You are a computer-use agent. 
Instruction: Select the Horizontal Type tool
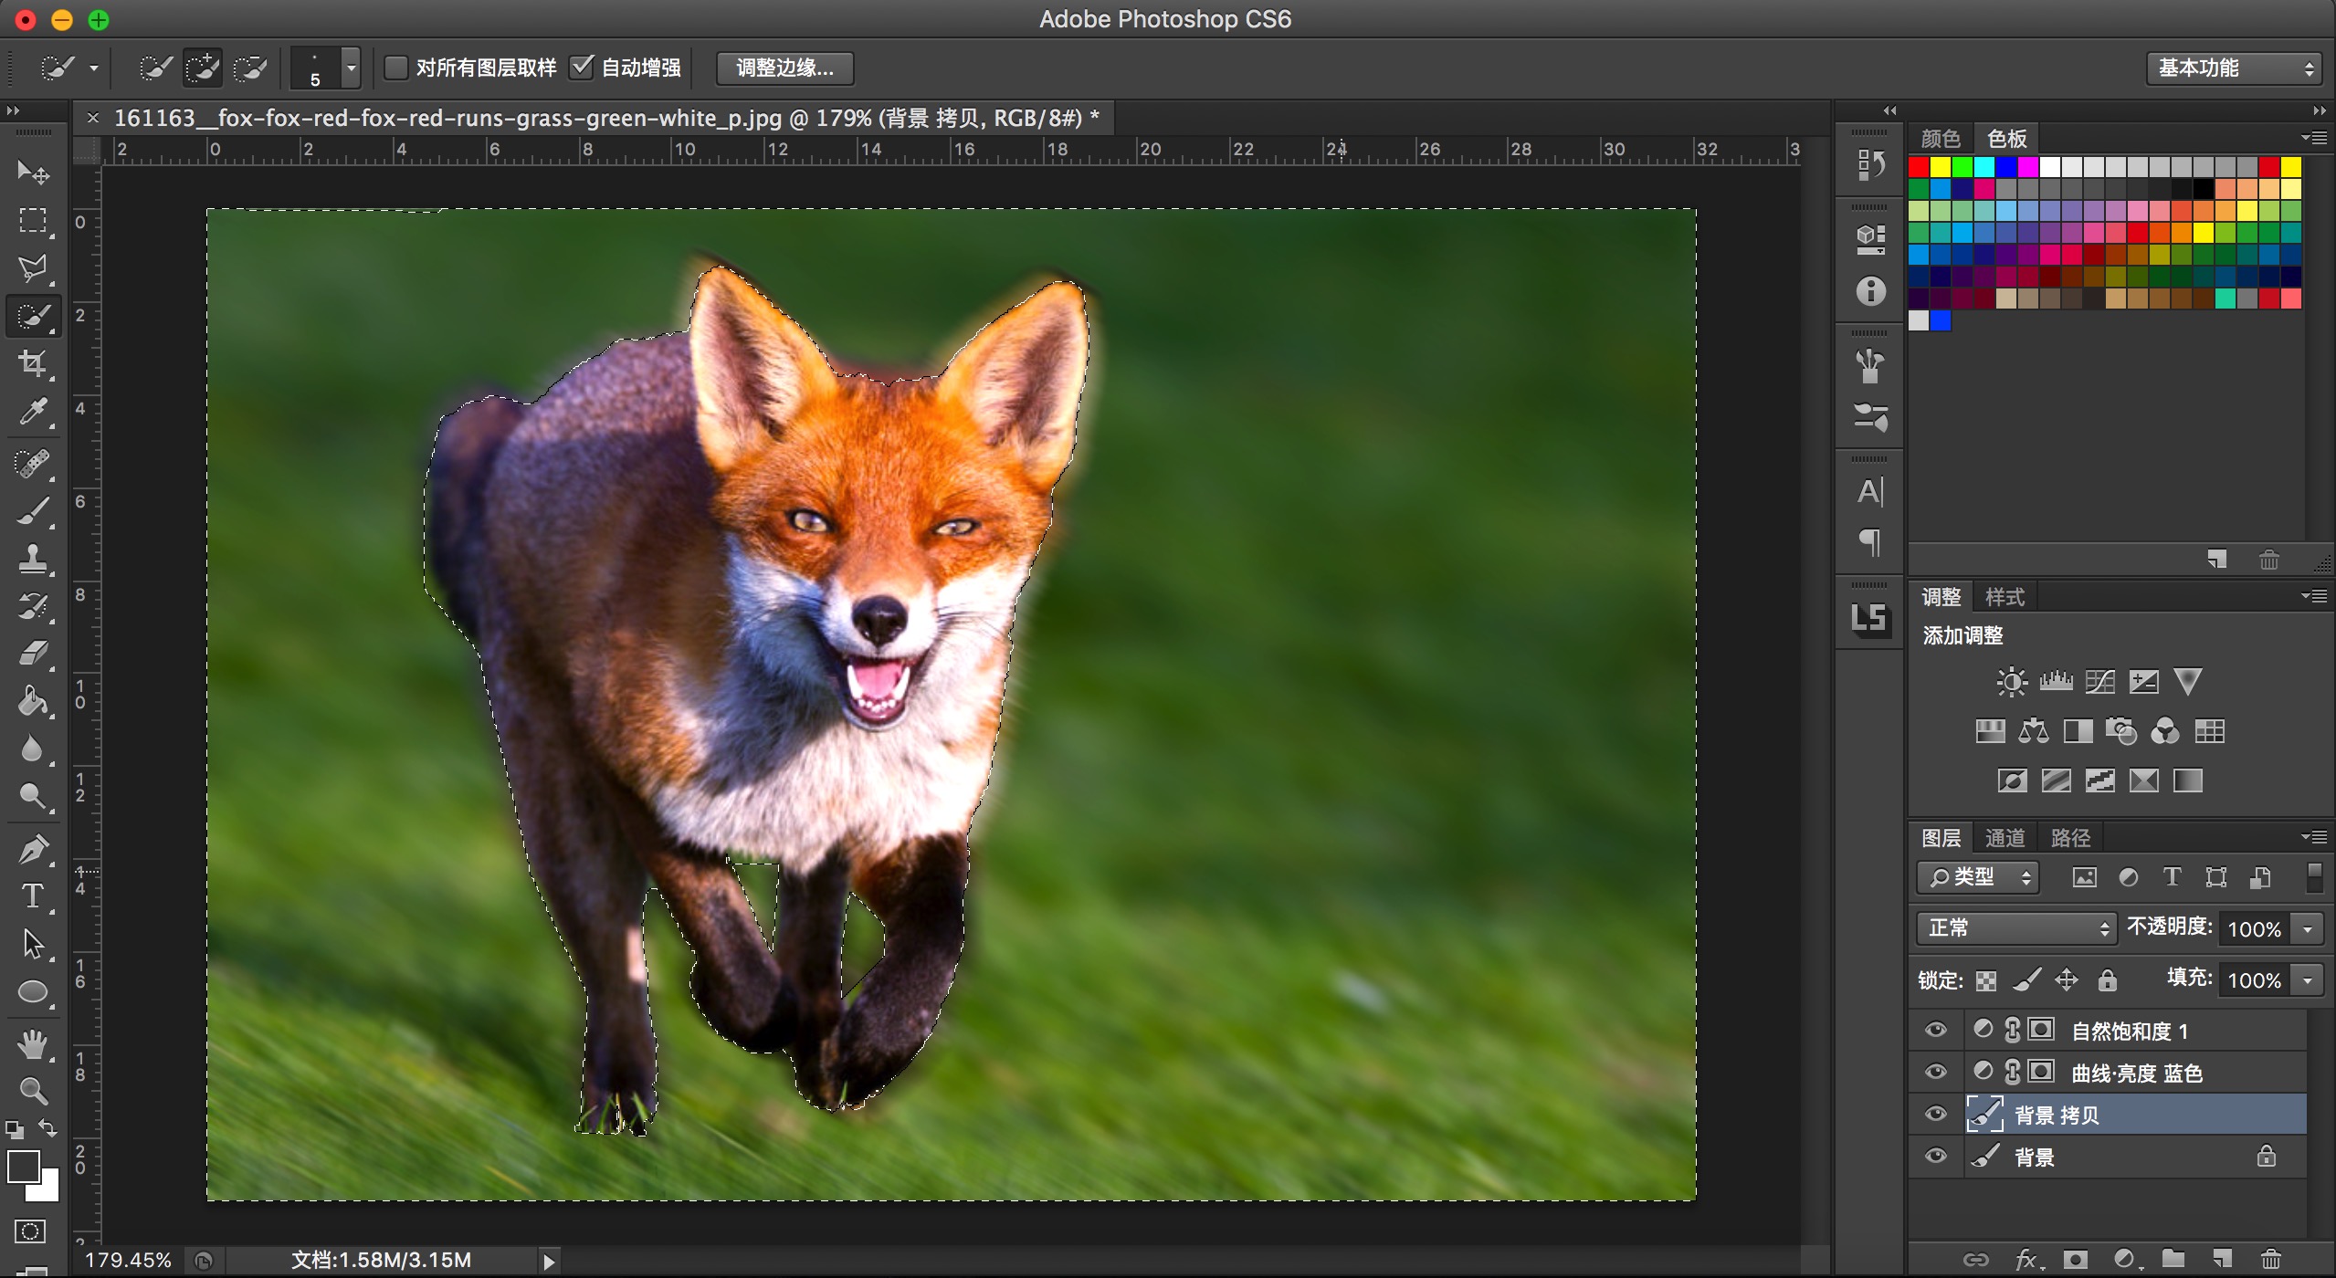[33, 896]
